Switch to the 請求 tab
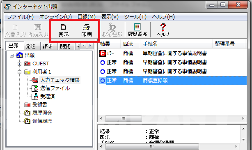 coord(49,46)
